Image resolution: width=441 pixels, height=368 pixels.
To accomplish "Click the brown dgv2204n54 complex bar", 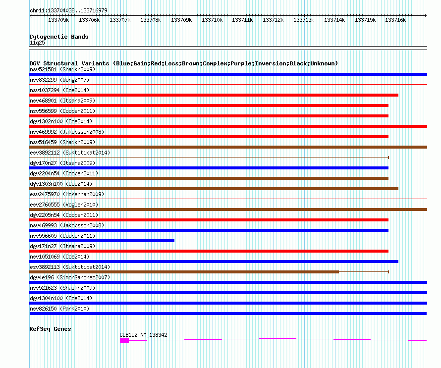I will [209, 178].
